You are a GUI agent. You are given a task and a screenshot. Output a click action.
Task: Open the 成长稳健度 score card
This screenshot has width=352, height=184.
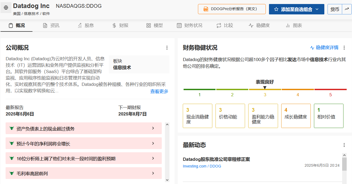coord(296,116)
